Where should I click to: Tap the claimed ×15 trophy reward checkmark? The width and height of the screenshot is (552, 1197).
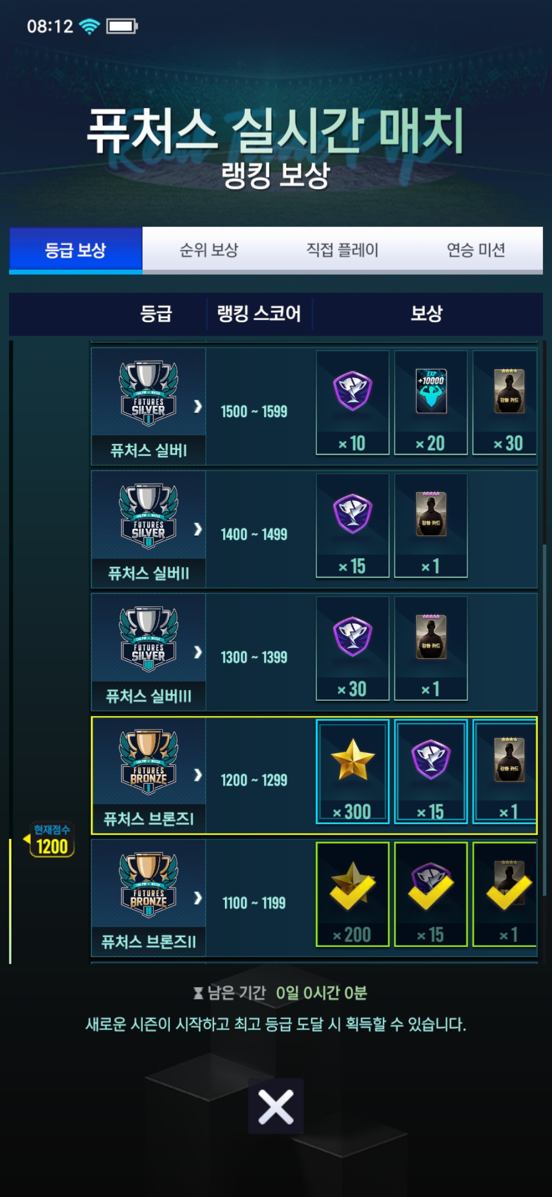point(430,894)
